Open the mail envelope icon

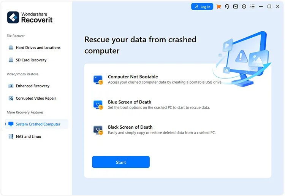point(236,6)
